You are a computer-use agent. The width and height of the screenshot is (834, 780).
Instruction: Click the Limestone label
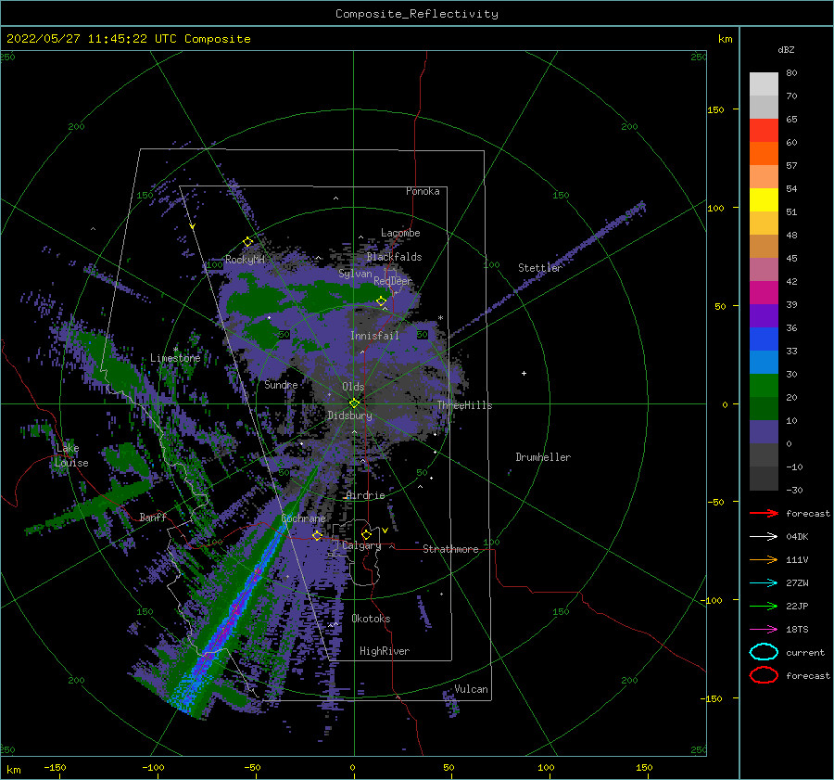(175, 358)
